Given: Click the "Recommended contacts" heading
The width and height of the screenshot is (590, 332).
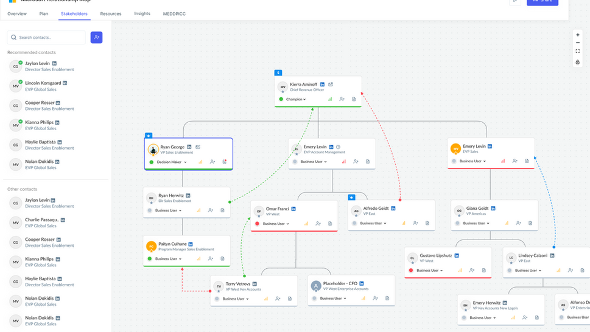Looking at the screenshot, I should (32, 52).
